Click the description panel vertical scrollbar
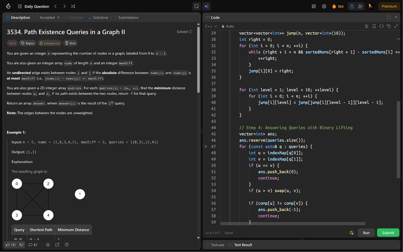The width and height of the screenshot is (403, 252). tap(198, 60)
